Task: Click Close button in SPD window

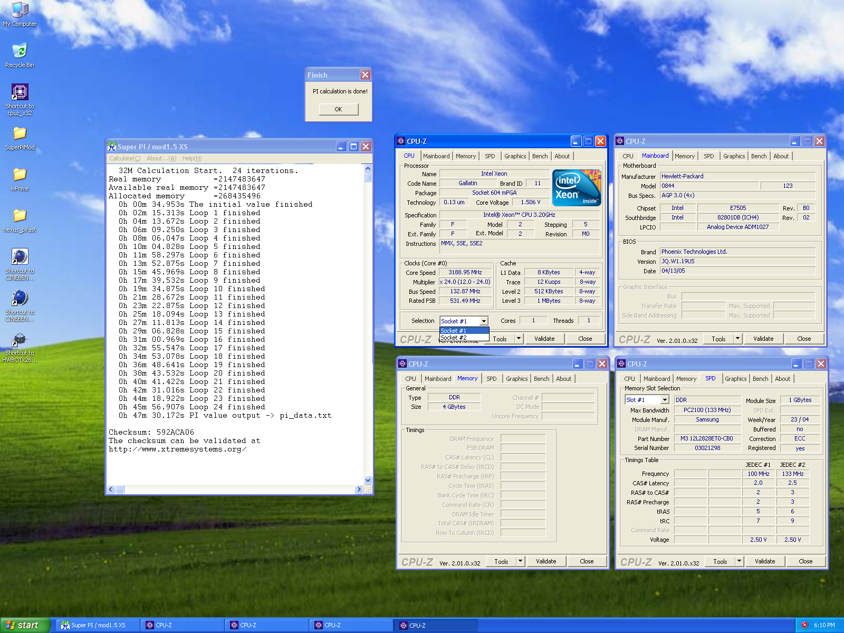Action: click(x=805, y=561)
